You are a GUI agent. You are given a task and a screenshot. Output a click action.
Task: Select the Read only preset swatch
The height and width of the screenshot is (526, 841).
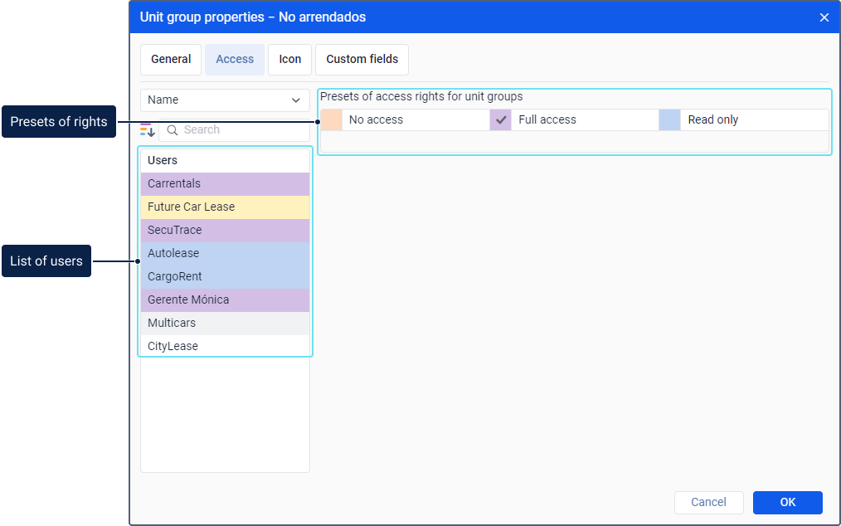tap(669, 120)
